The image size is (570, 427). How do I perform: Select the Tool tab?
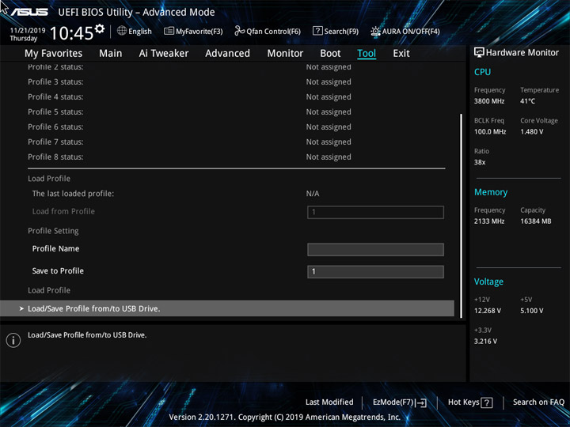pyautogui.click(x=367, y=54)
